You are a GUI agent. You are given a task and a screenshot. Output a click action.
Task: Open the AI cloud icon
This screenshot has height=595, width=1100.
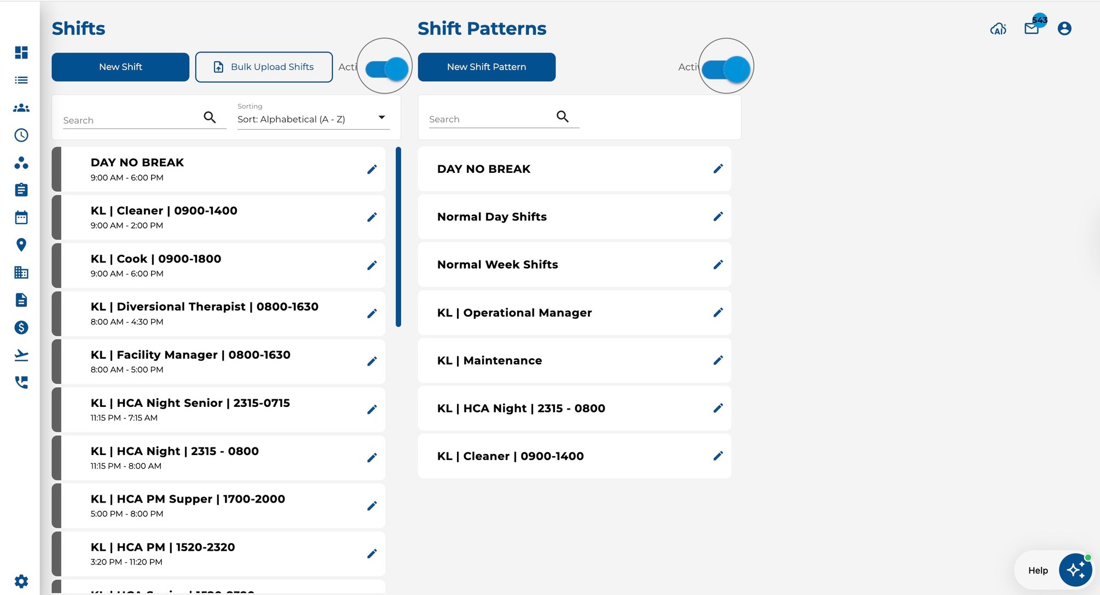tap(998, 29)
